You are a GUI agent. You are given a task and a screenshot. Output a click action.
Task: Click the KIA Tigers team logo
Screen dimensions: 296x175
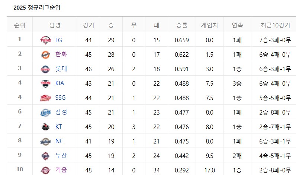(45, 83)
